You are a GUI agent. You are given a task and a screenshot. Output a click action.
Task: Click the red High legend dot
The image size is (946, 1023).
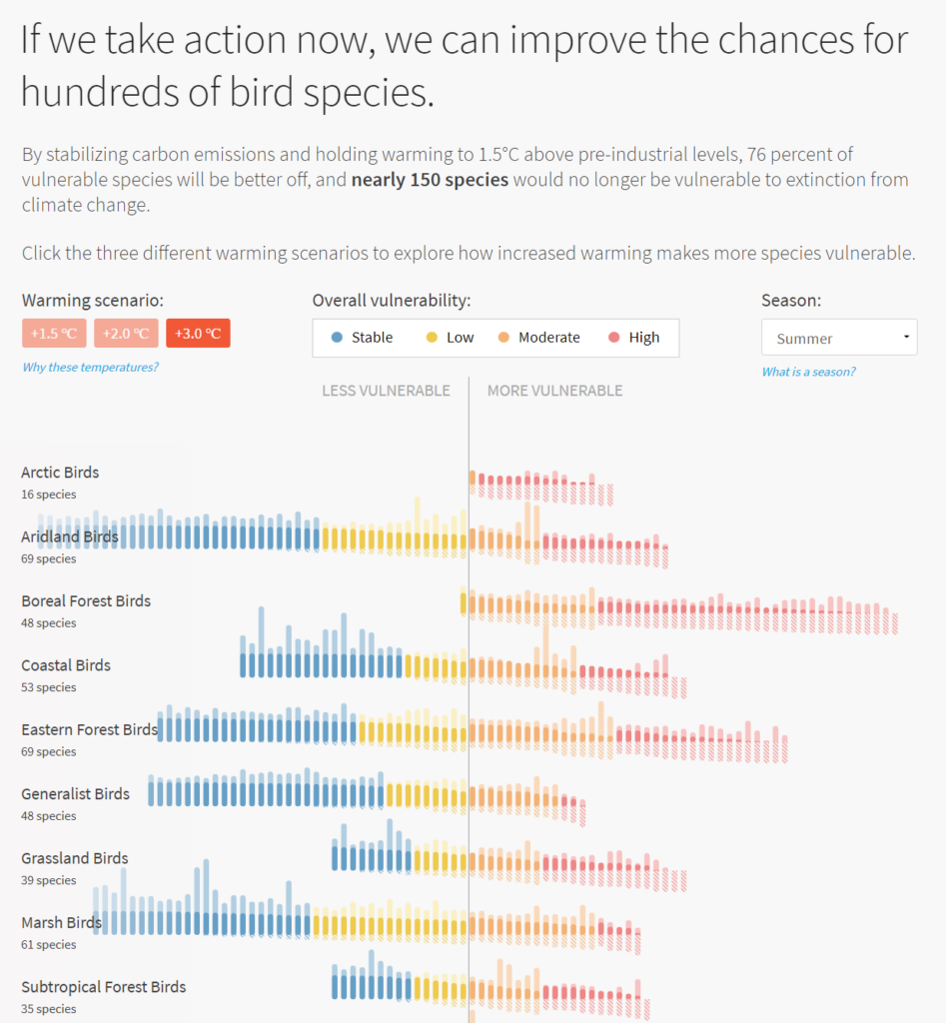click(x=613, y=338)
